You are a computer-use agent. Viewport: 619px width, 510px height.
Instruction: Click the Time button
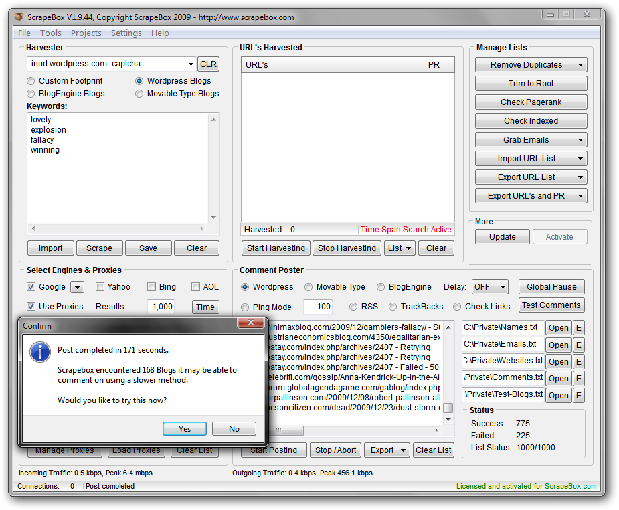205,307
